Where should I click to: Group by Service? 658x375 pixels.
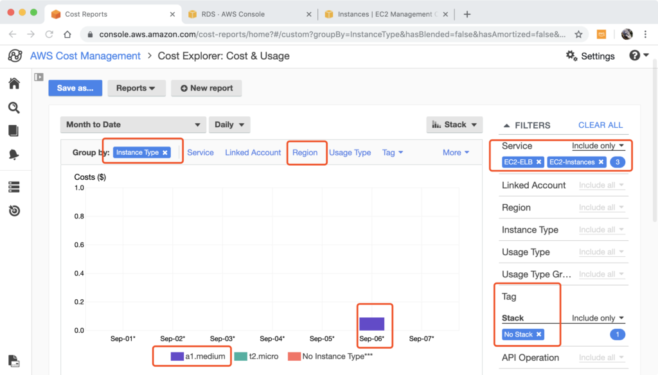pos(200,153)
